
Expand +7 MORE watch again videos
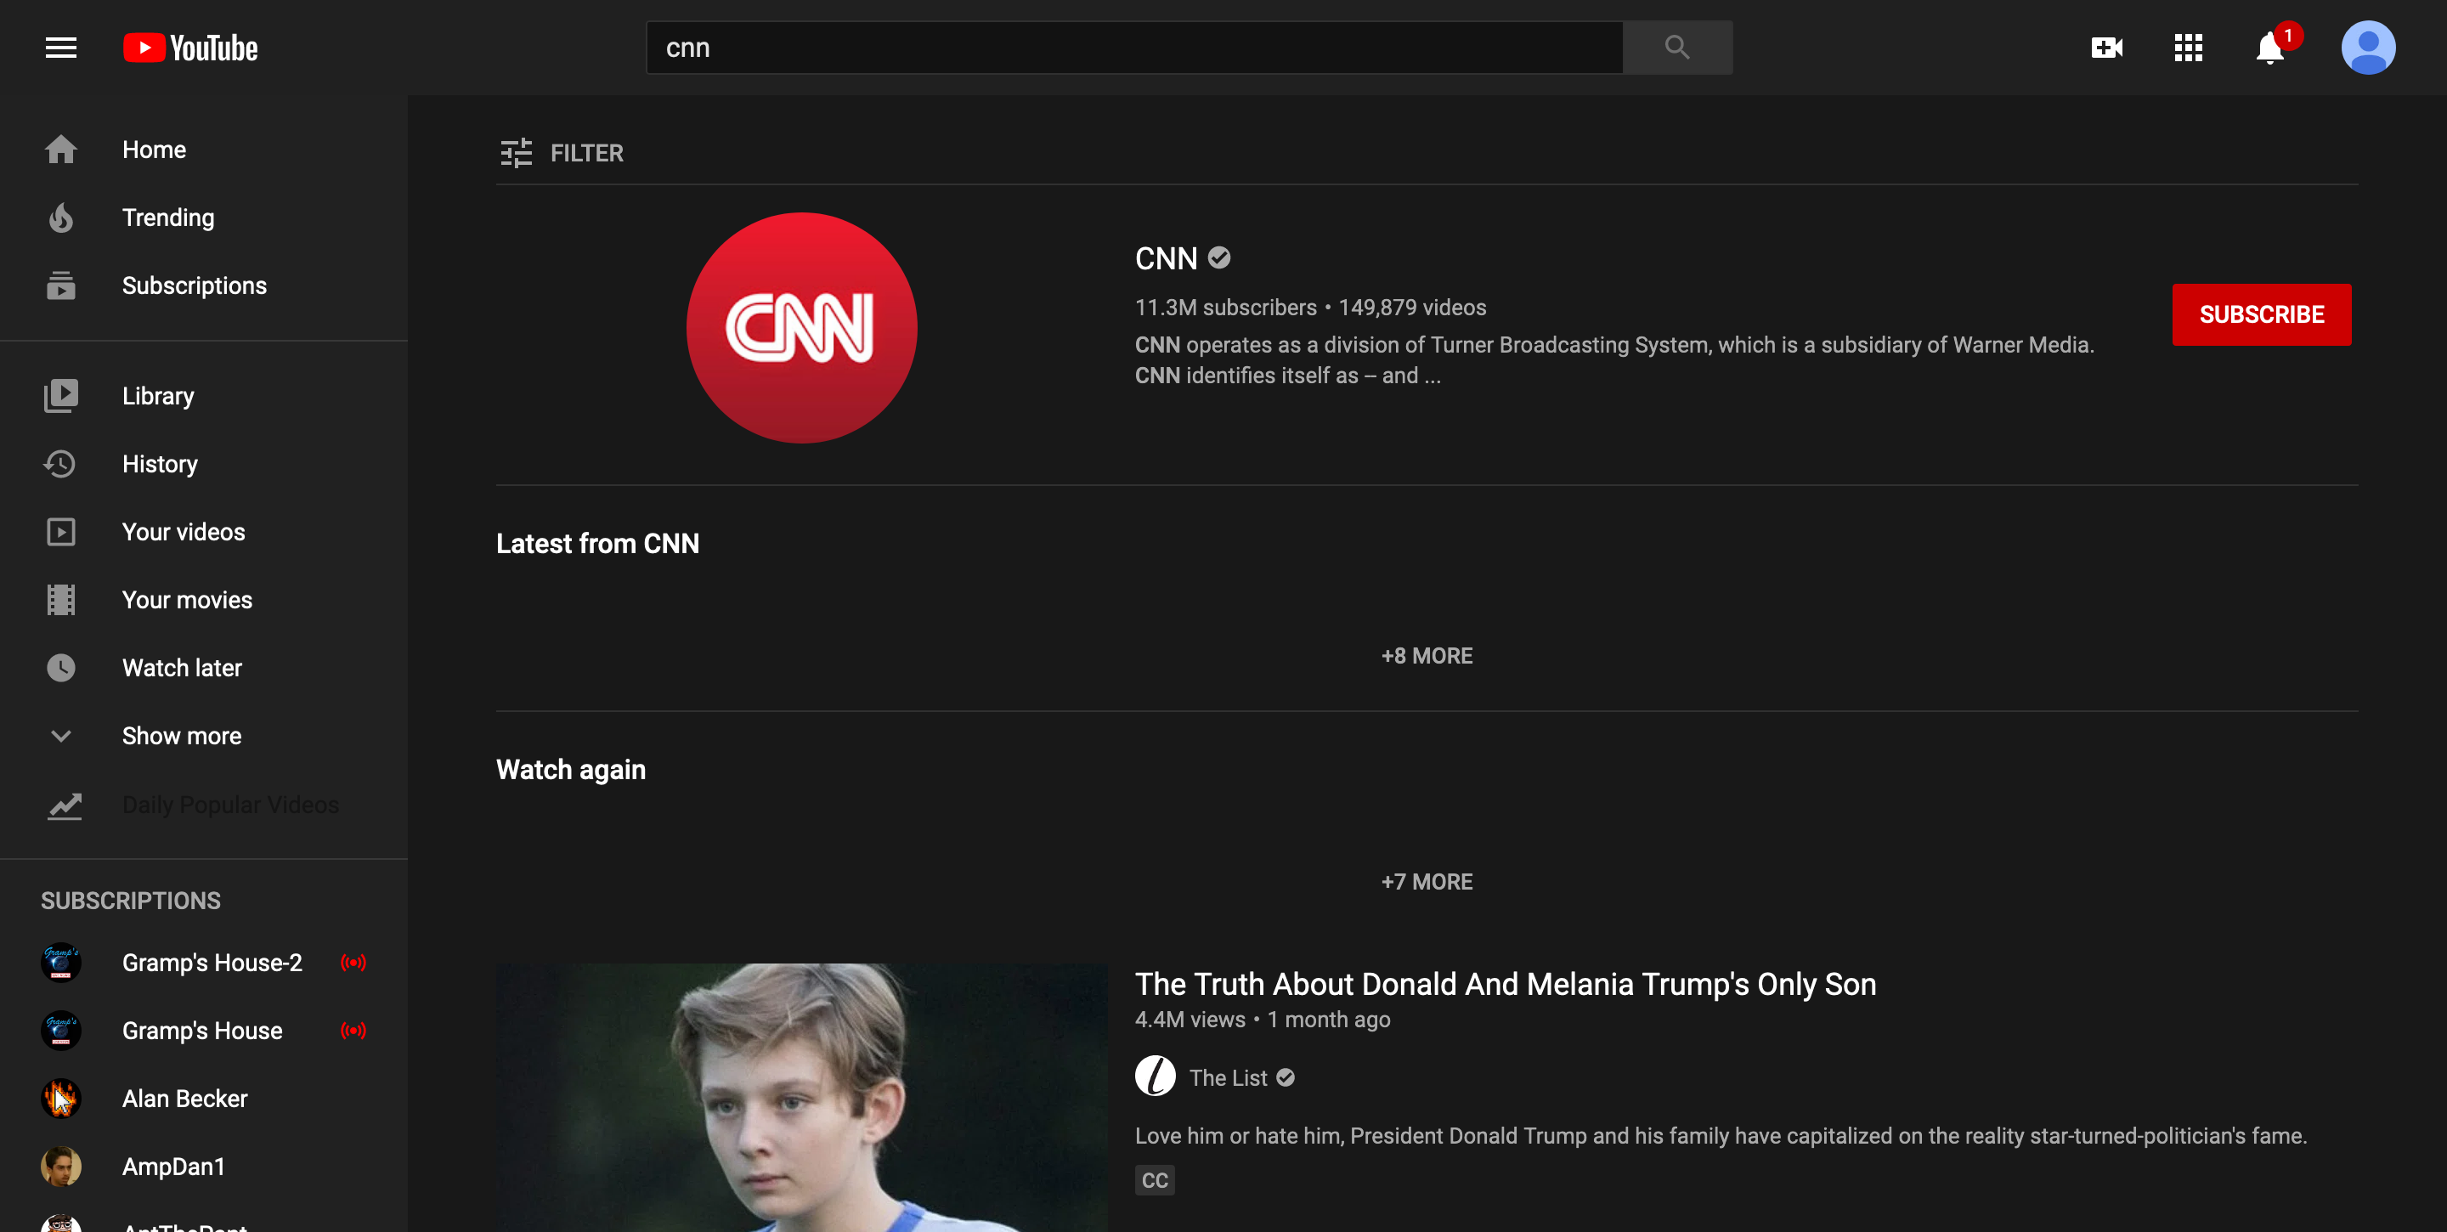1426,881
